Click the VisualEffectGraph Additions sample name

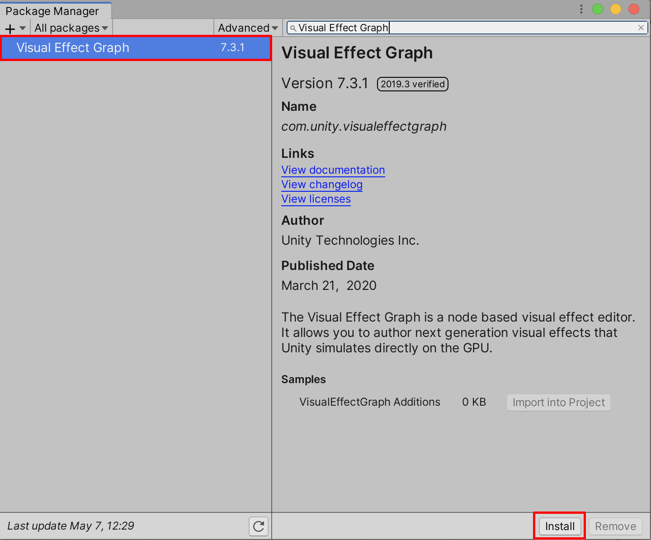point(370,402)
